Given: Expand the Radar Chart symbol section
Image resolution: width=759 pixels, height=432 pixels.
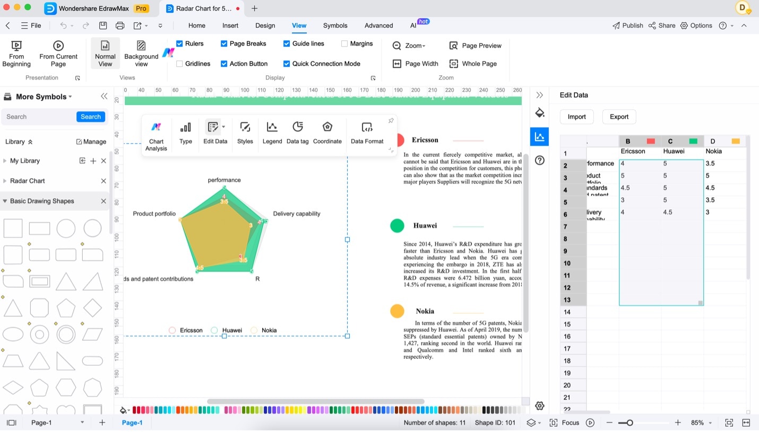Looking at the screenshot, I should tap(5, 181).
